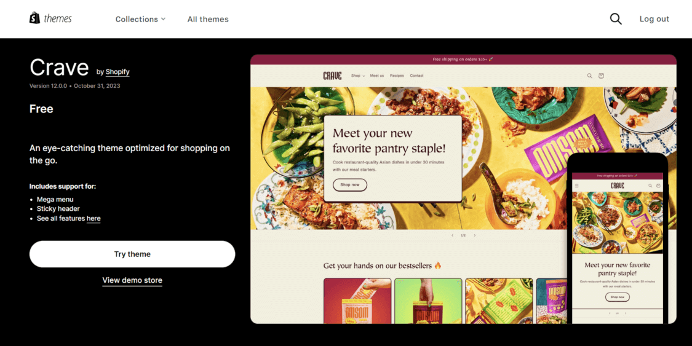Click the preview store's cart icon

[600, 76]
